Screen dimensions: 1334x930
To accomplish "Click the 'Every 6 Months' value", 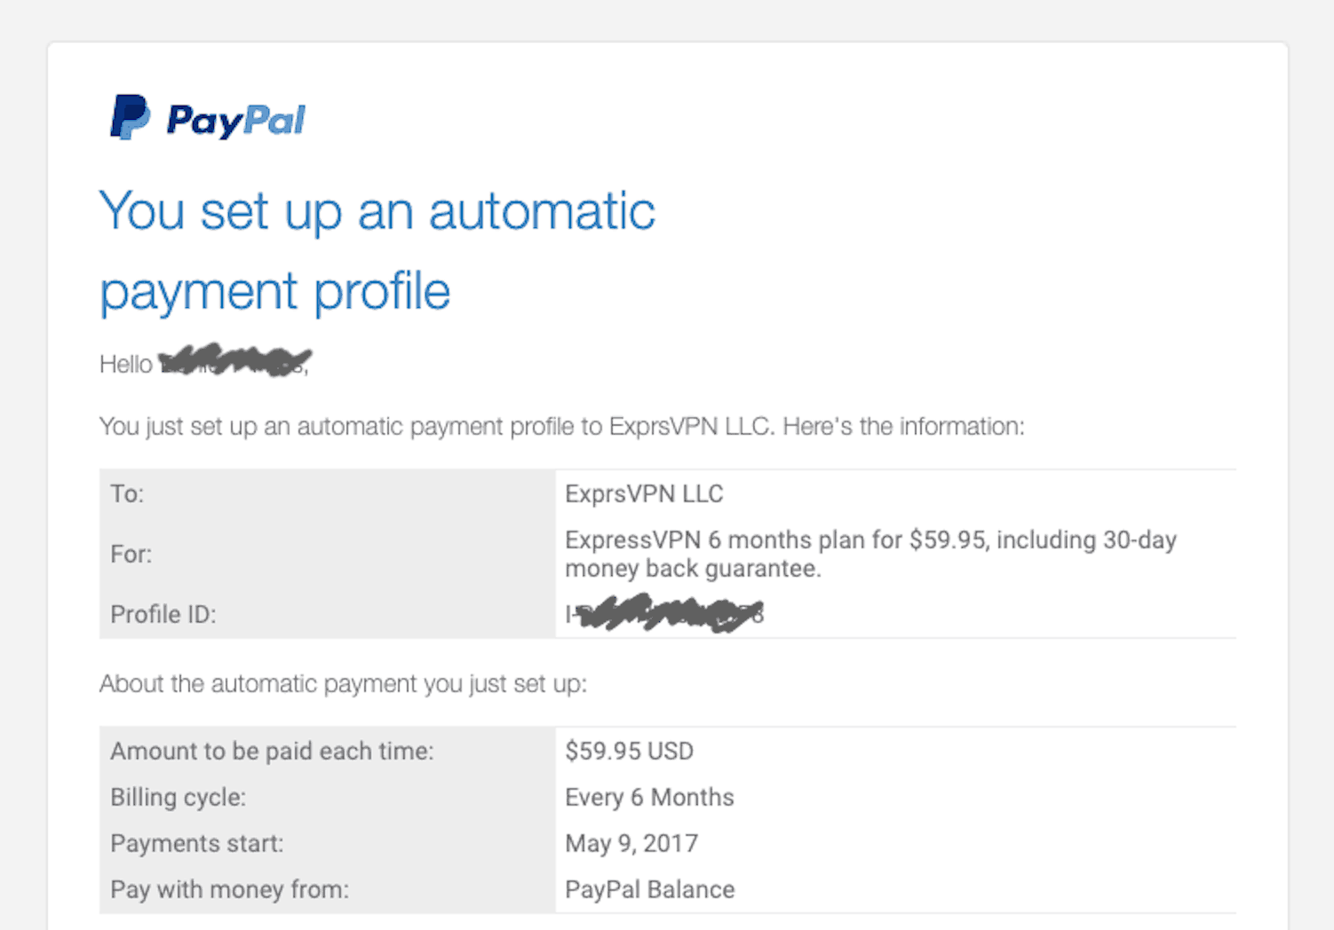I will 649,798.
